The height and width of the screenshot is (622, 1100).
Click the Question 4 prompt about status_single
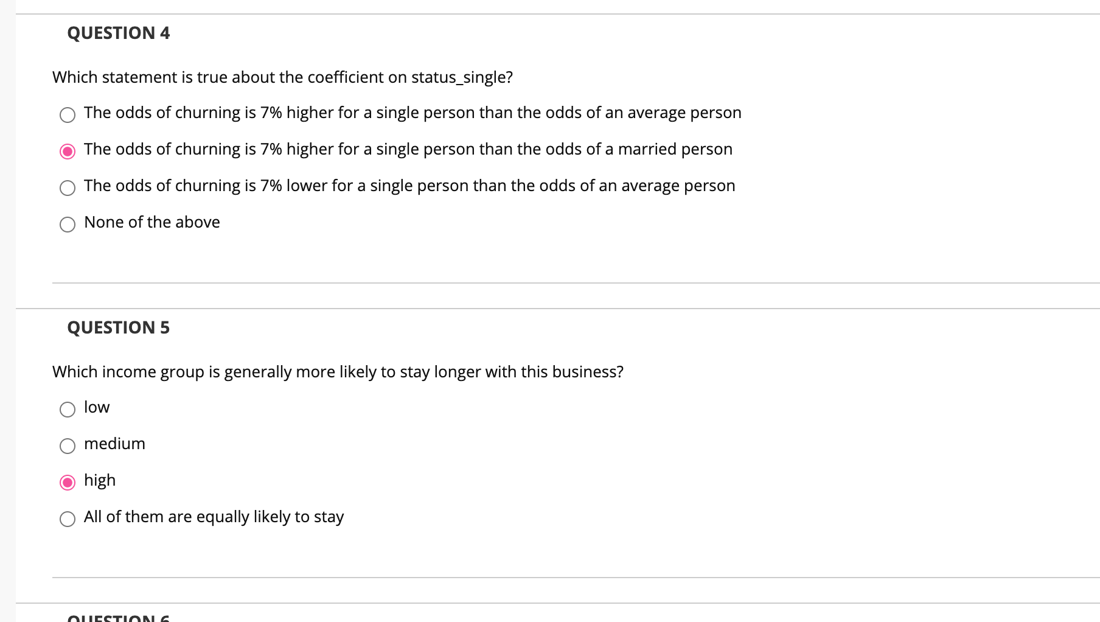[x=282, y=77]
